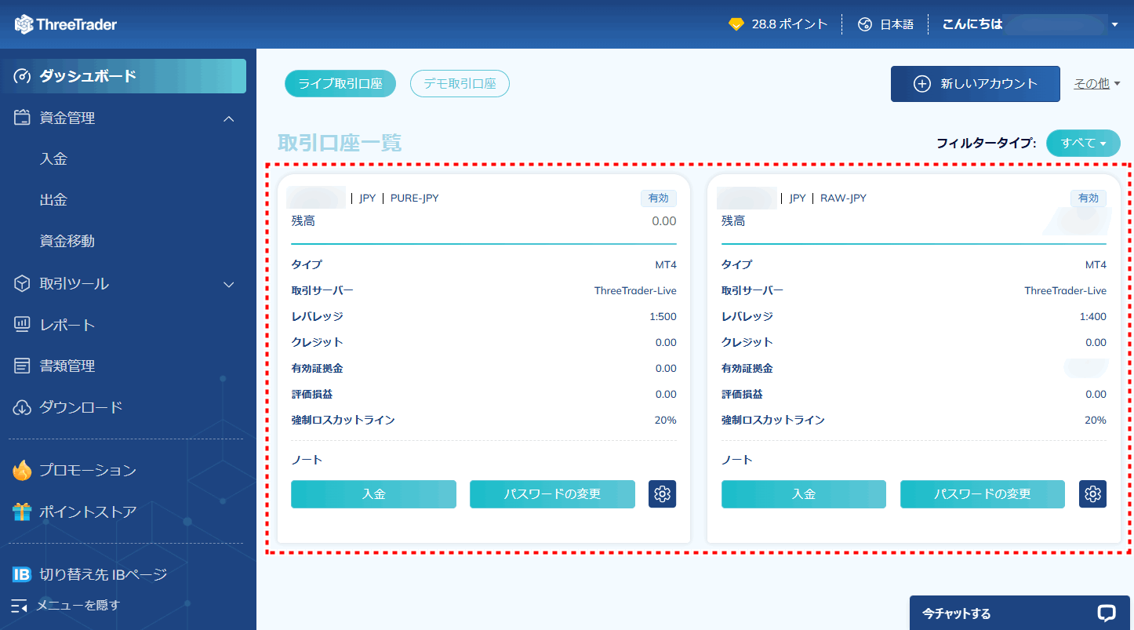The image size is (1134, 630).
Task: Open settings gear on the PURE-JPY account card
Action: (x=662, y=494)
